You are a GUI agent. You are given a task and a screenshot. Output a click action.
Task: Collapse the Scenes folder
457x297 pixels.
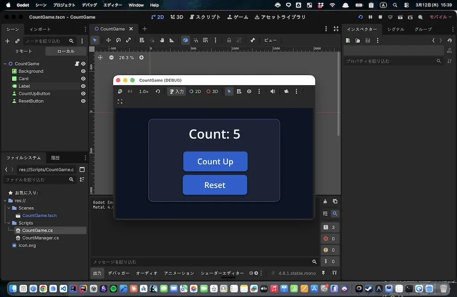(x=9, y=208)
